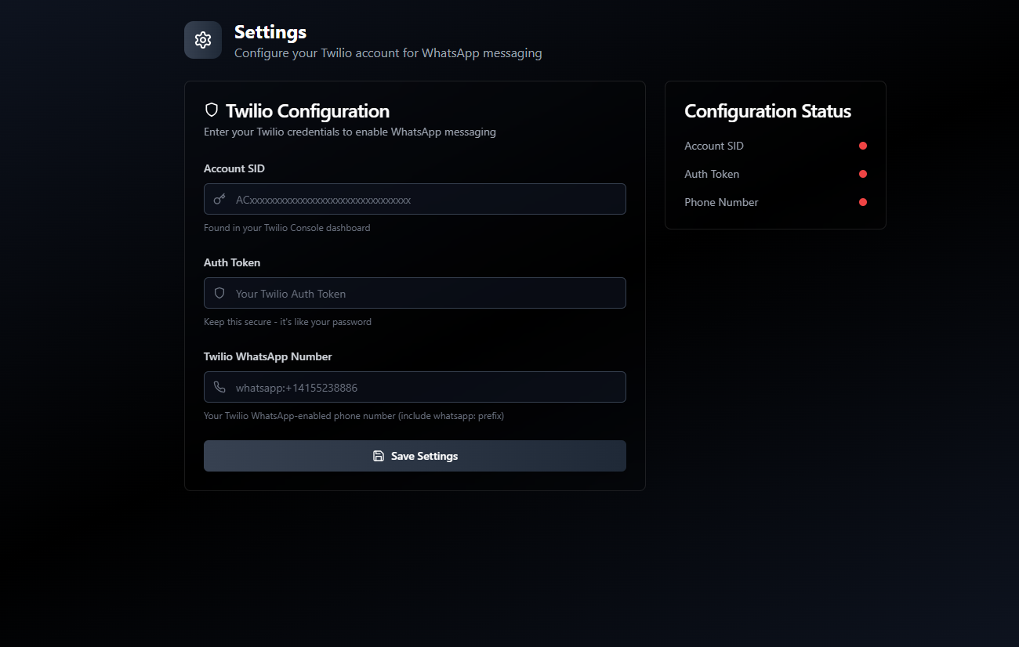Viewport: 1019px width, 647px height.
Task: Focus the Auth Token input field
Action: (x=415, y=293)
